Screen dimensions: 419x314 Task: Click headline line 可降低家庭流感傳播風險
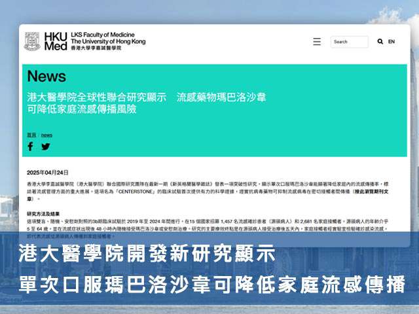pyautogui.click(x=82, y=109)
